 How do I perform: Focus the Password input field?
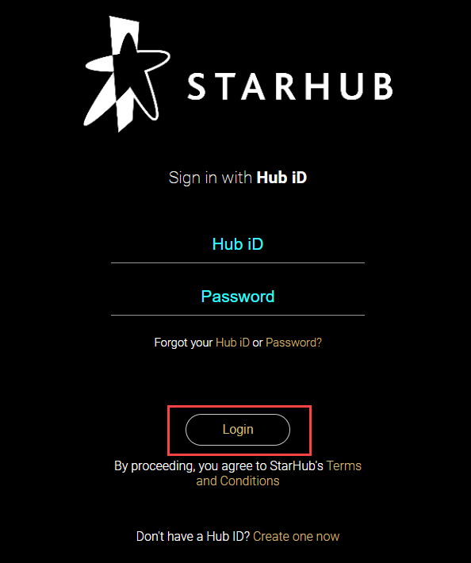238,297
